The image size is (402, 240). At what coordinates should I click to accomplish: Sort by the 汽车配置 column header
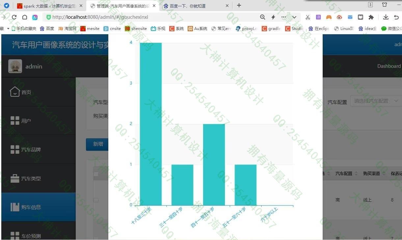pyautogui.click(x=346, y=173)
